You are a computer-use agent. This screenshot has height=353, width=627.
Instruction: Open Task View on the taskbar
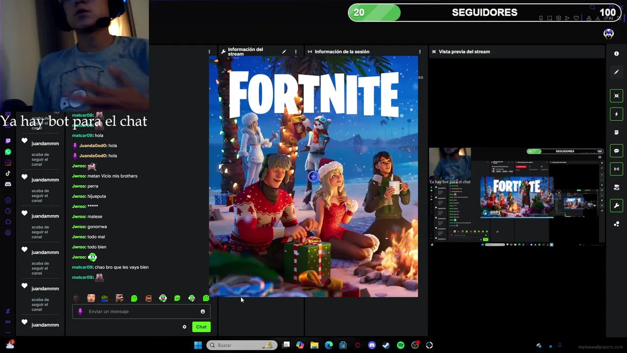pos(287,345)
